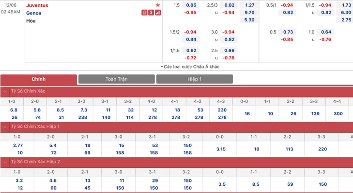Switch to the Toàn Trận tab
353x193 pixels.
coord(117,79)
